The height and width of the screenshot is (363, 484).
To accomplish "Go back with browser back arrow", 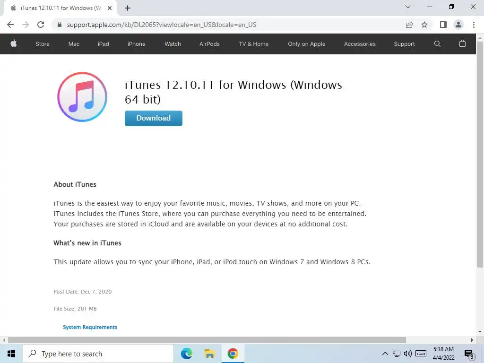I will 10,25.
